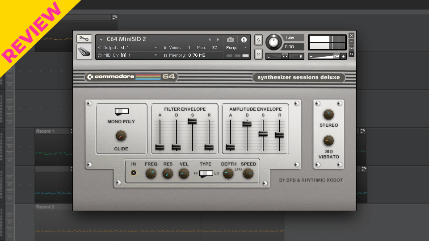429x241 pixels.
Task: Click the volume plus button
Action: [x=343, y=57]
